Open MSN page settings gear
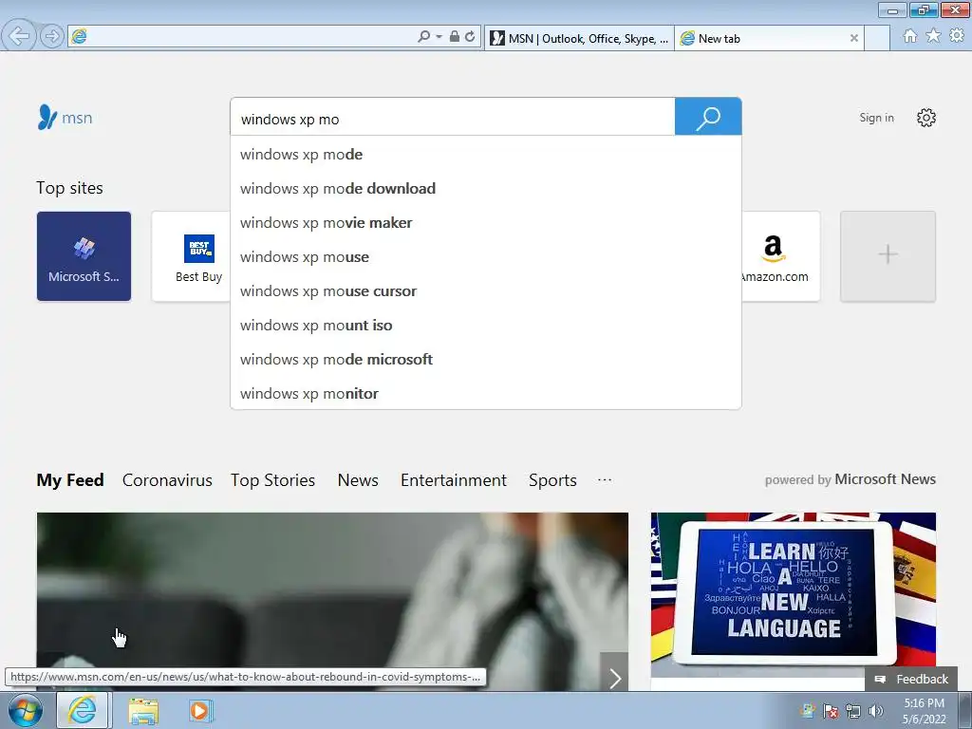 926,118
